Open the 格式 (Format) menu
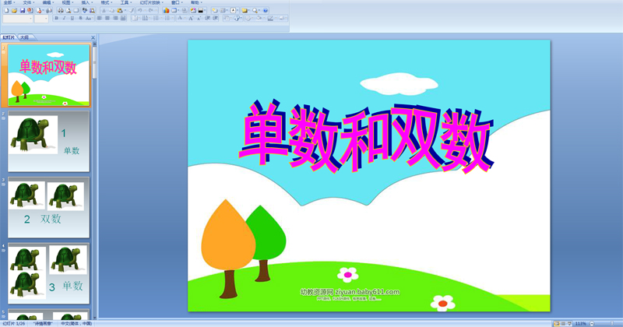The height and width of the screenshot is (327, 623). click(x=107, y=2)
